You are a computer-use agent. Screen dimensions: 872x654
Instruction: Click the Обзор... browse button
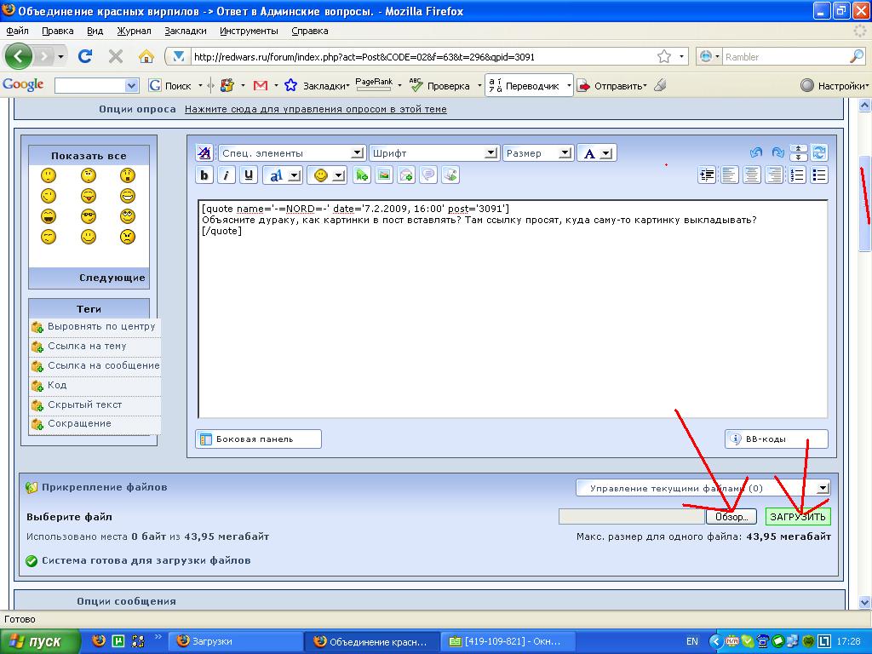pyautogui.click(x=731, y=517)
